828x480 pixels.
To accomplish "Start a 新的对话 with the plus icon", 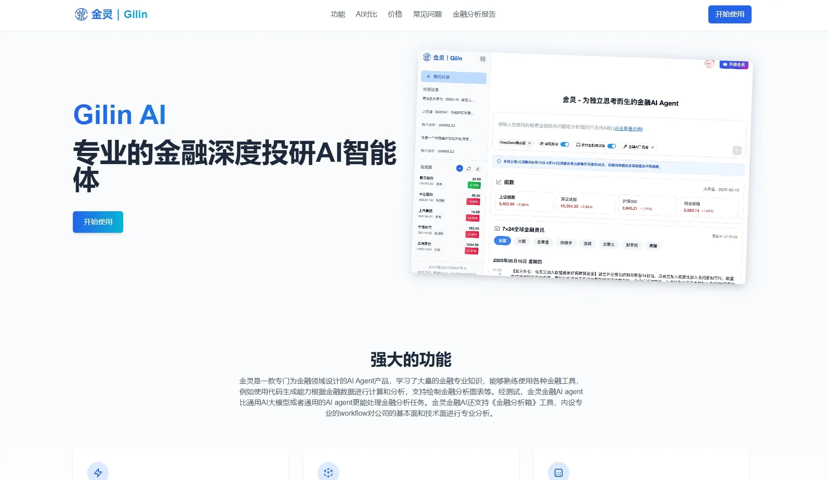I will point(428,76).
